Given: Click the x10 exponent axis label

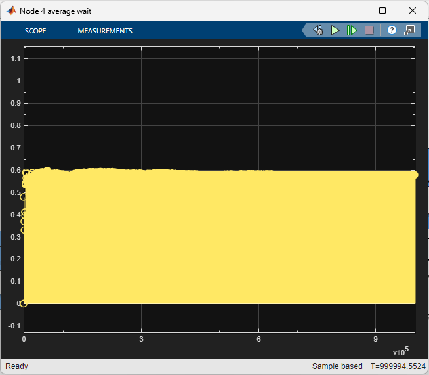Looking at the screenshot, I should [x=401, y=351].
